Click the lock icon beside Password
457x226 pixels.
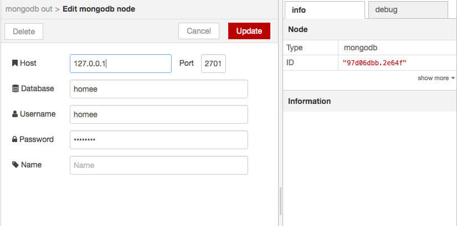14,139
